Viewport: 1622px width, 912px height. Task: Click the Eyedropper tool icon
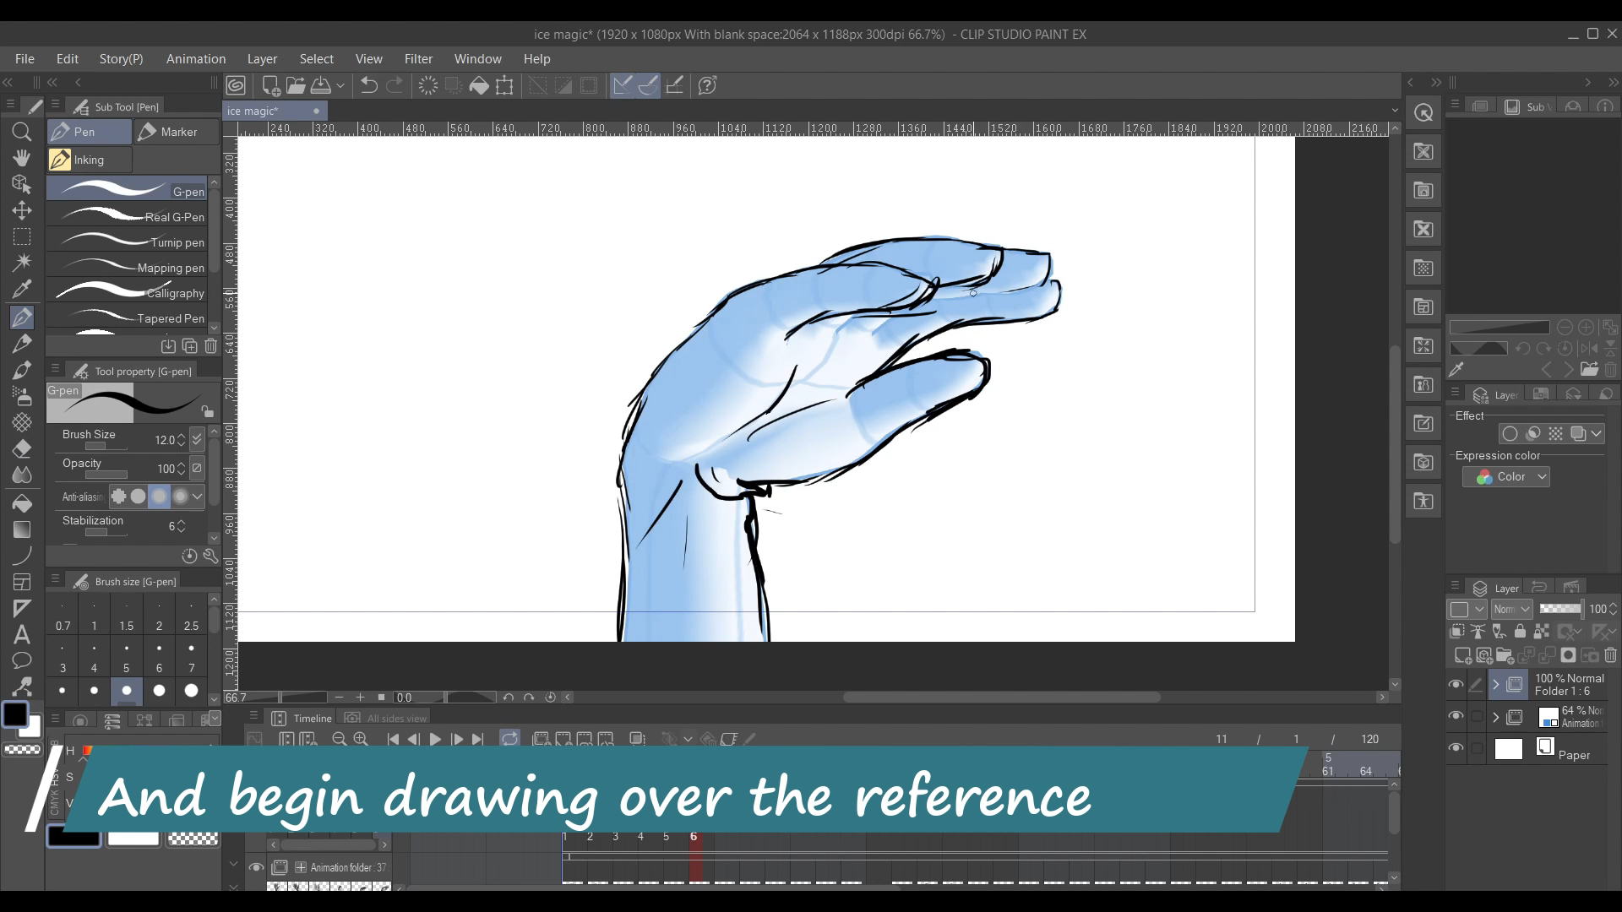(x=22, y=290)
